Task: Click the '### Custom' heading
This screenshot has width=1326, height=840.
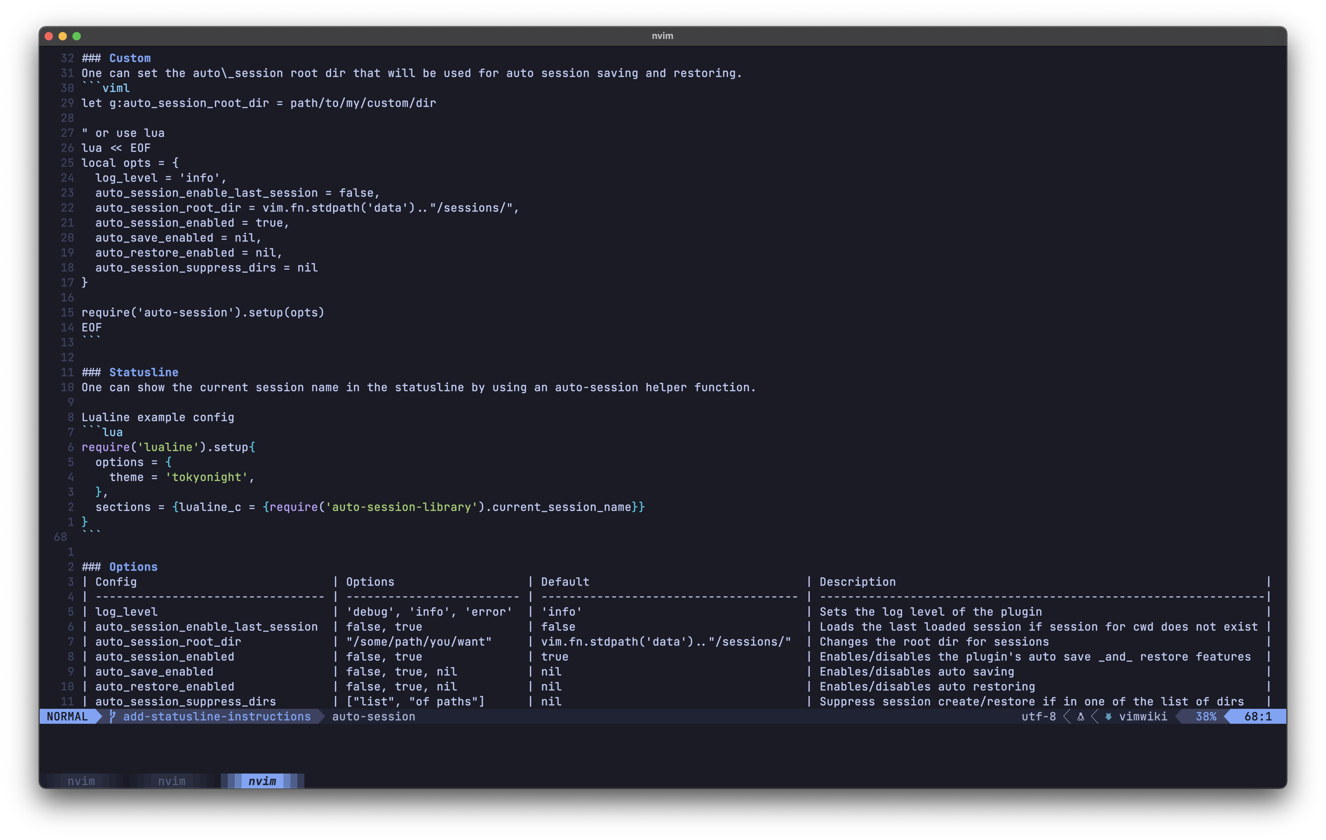Action: click(116, 58)
